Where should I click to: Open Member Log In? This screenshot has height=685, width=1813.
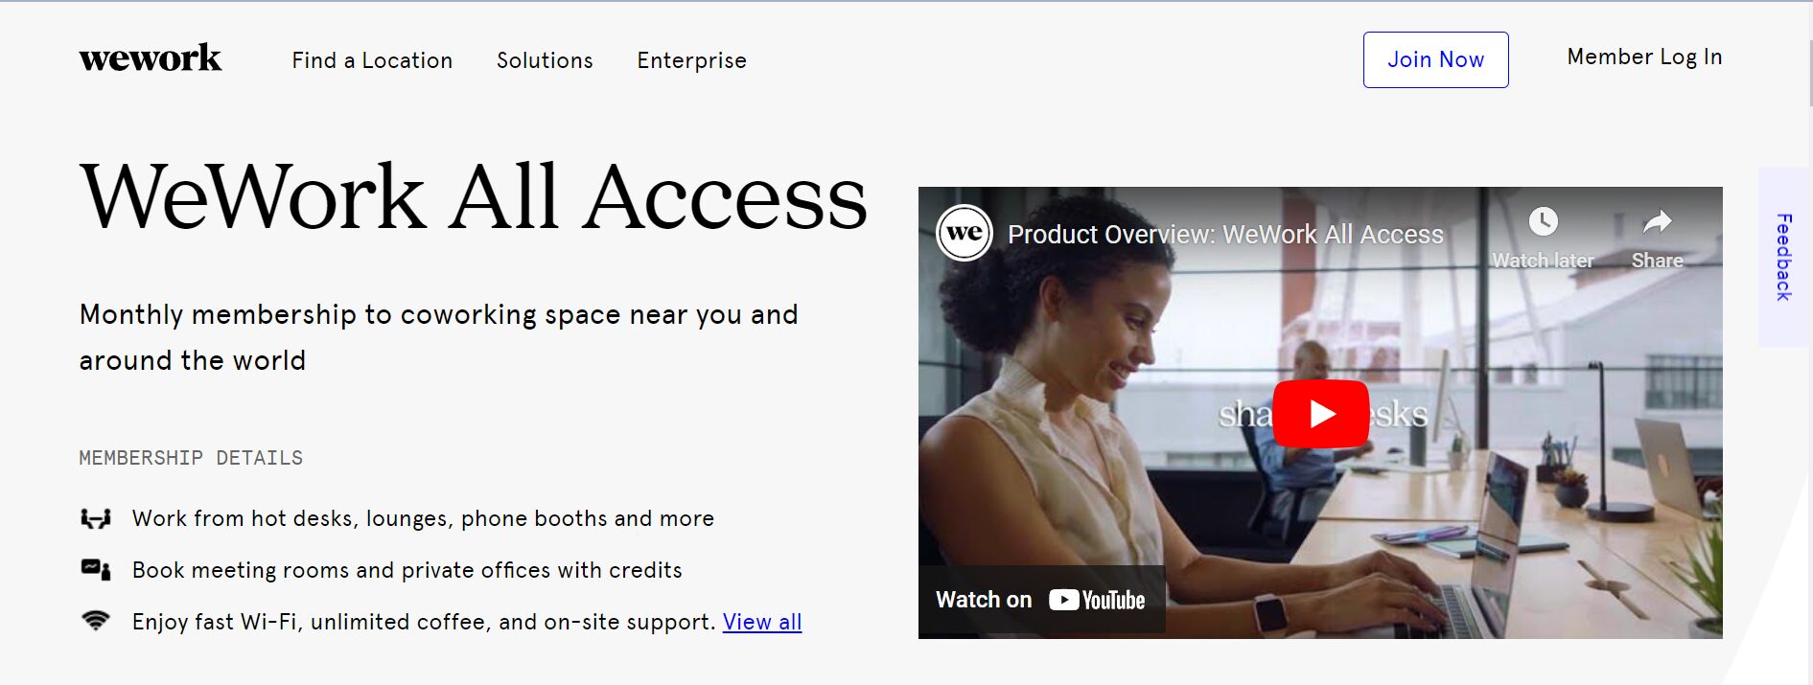(x=1644, y=57)
